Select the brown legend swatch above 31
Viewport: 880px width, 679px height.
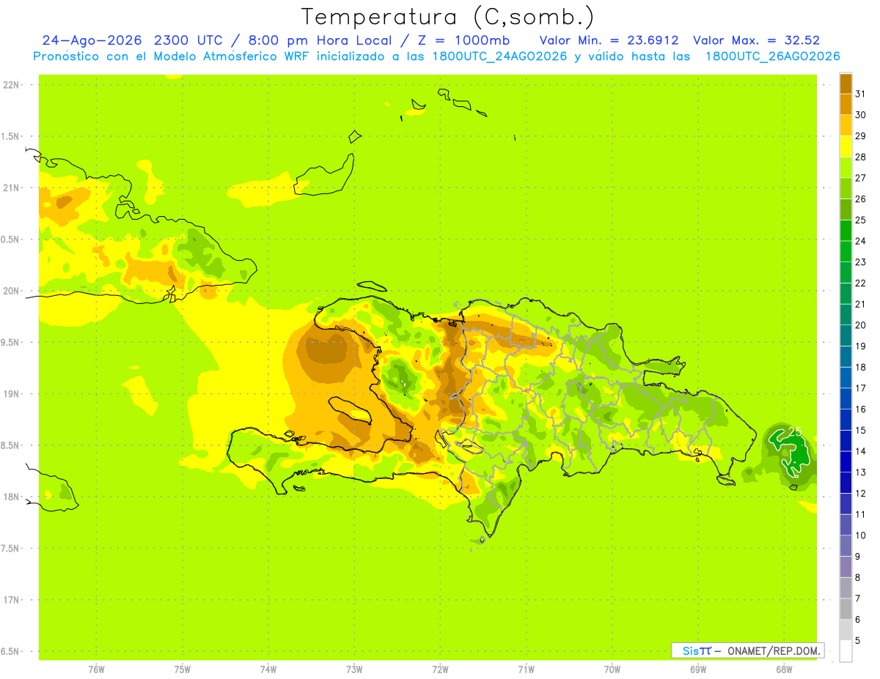click(846, 84)
